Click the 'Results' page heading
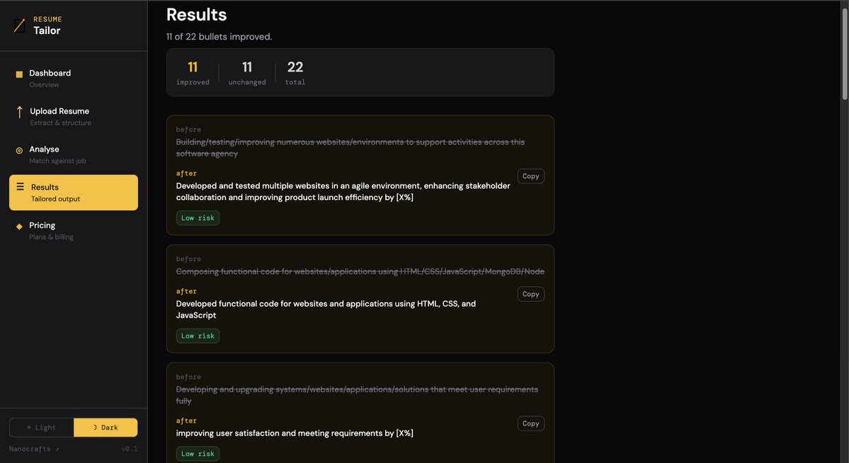Screen dimensions: 849x463 coord(197,15)
